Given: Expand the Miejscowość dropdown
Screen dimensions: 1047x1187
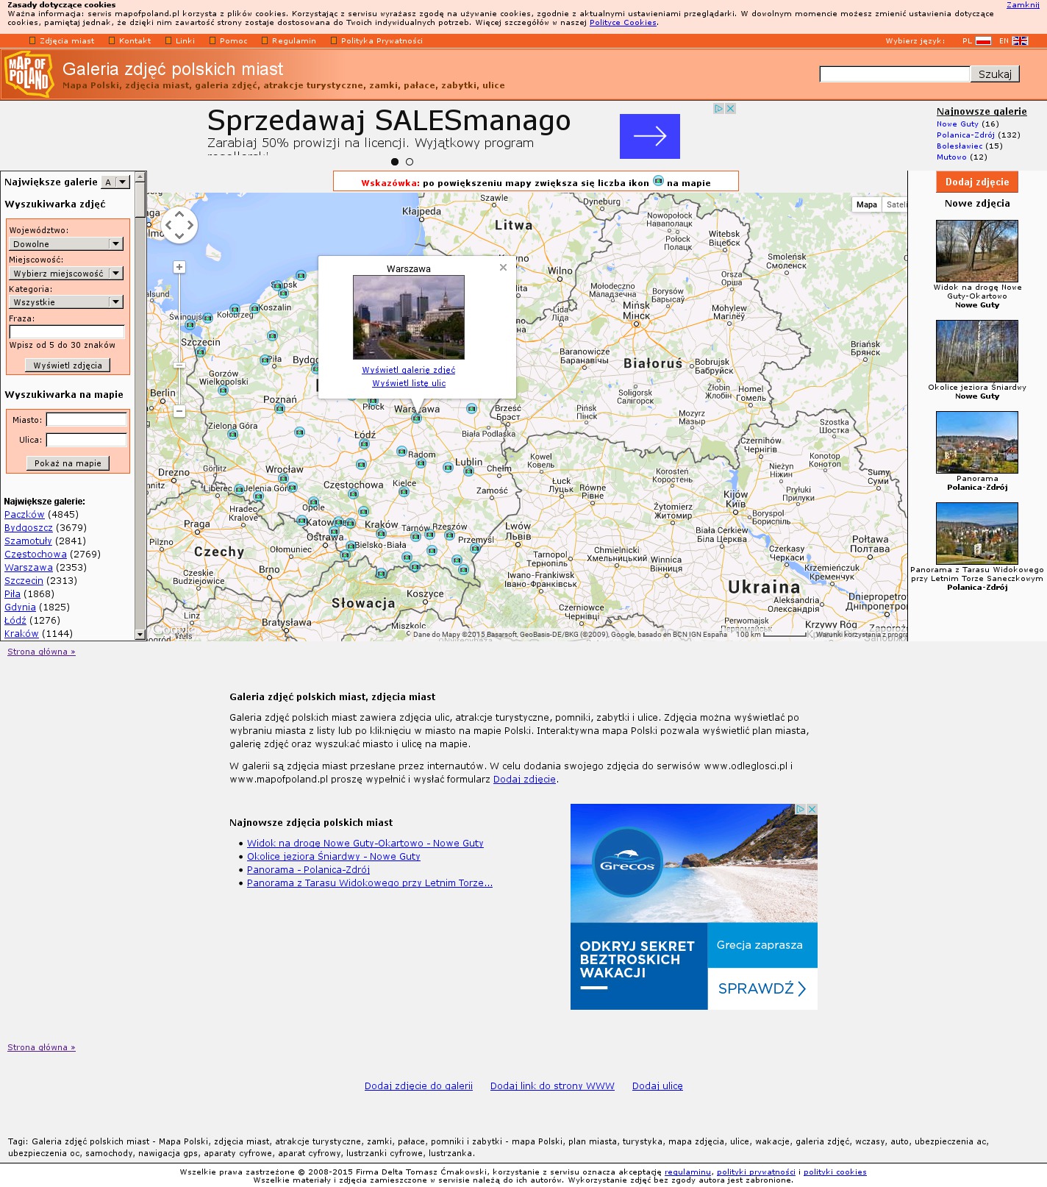Looking at the screenshot, I should coord(65,273).
